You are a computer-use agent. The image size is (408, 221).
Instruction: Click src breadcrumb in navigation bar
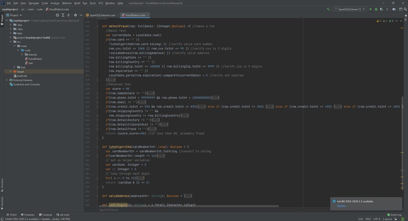click(23, 9)
